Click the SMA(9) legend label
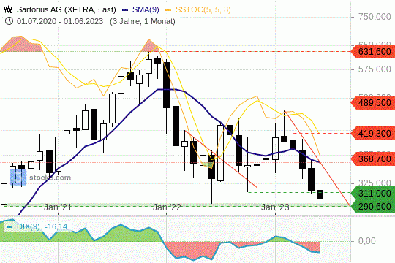The width and height of the screenshot is (395, 263). [x=146, y=9]
